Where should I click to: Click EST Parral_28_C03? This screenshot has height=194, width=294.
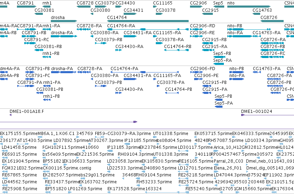(228, 161)
